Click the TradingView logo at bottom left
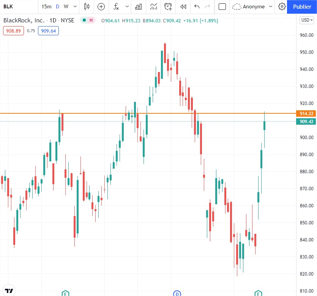The image size is (317, 296). (9, 291)
